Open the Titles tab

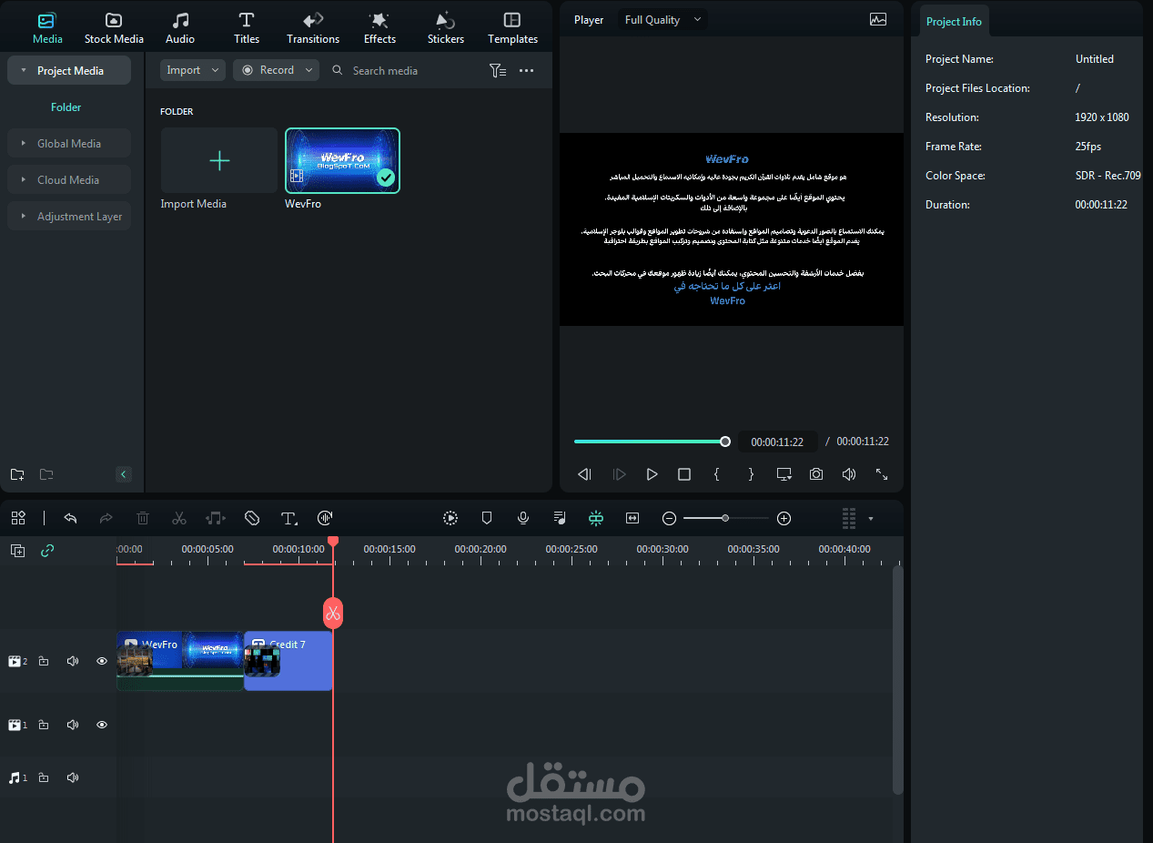(x=247, y=28)
